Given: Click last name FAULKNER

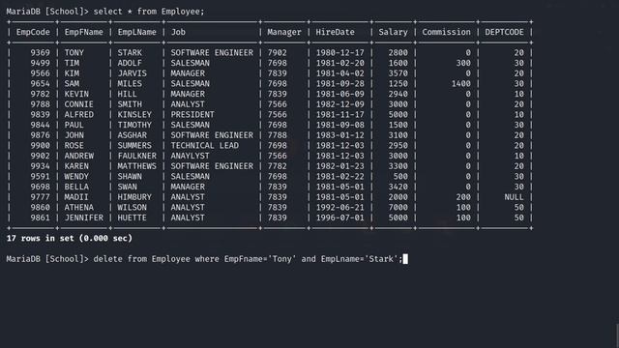Looking at the screenshot, I should (137, 156).
